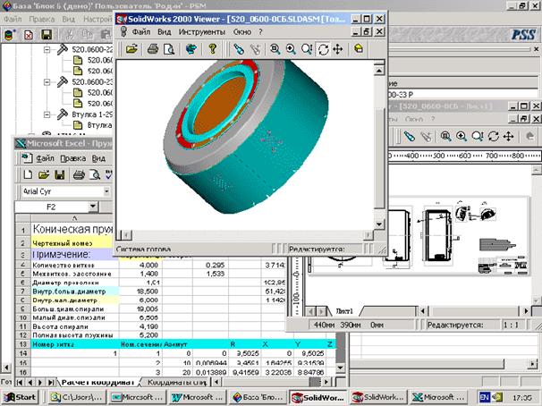Open the Окно menu in SolidWorks Viewer

(242, 32)
